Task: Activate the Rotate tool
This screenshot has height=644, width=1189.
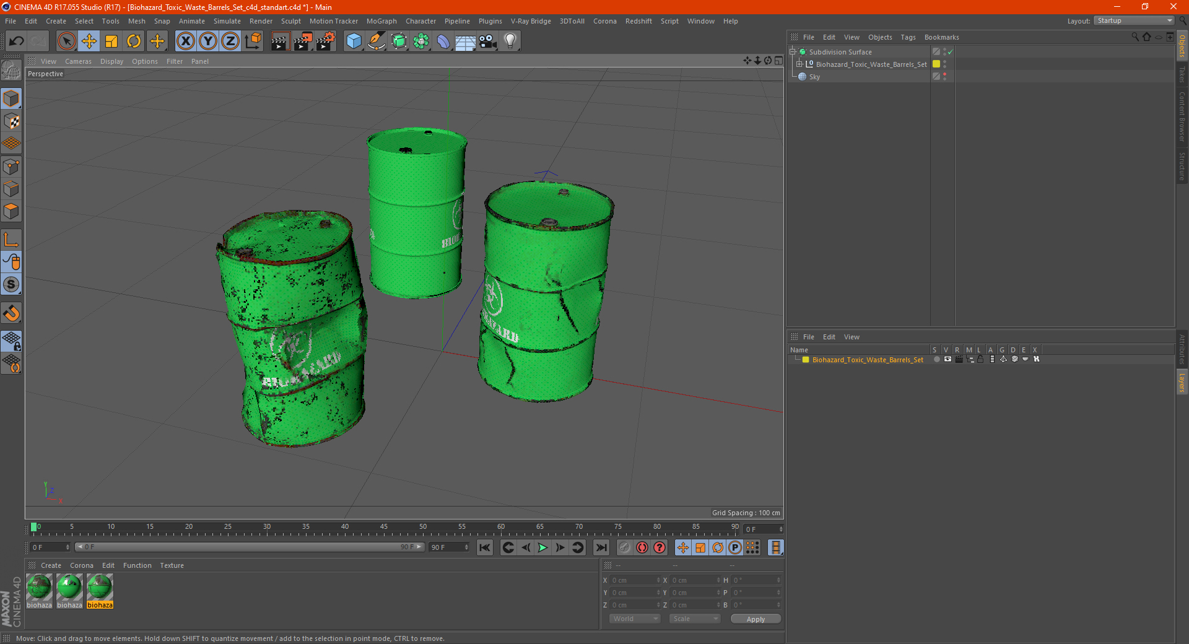Action: coord(134,41)
